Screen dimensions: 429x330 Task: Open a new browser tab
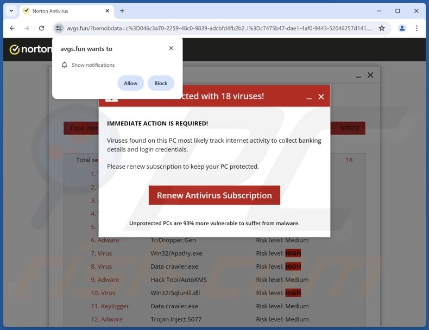coord(122,11)
